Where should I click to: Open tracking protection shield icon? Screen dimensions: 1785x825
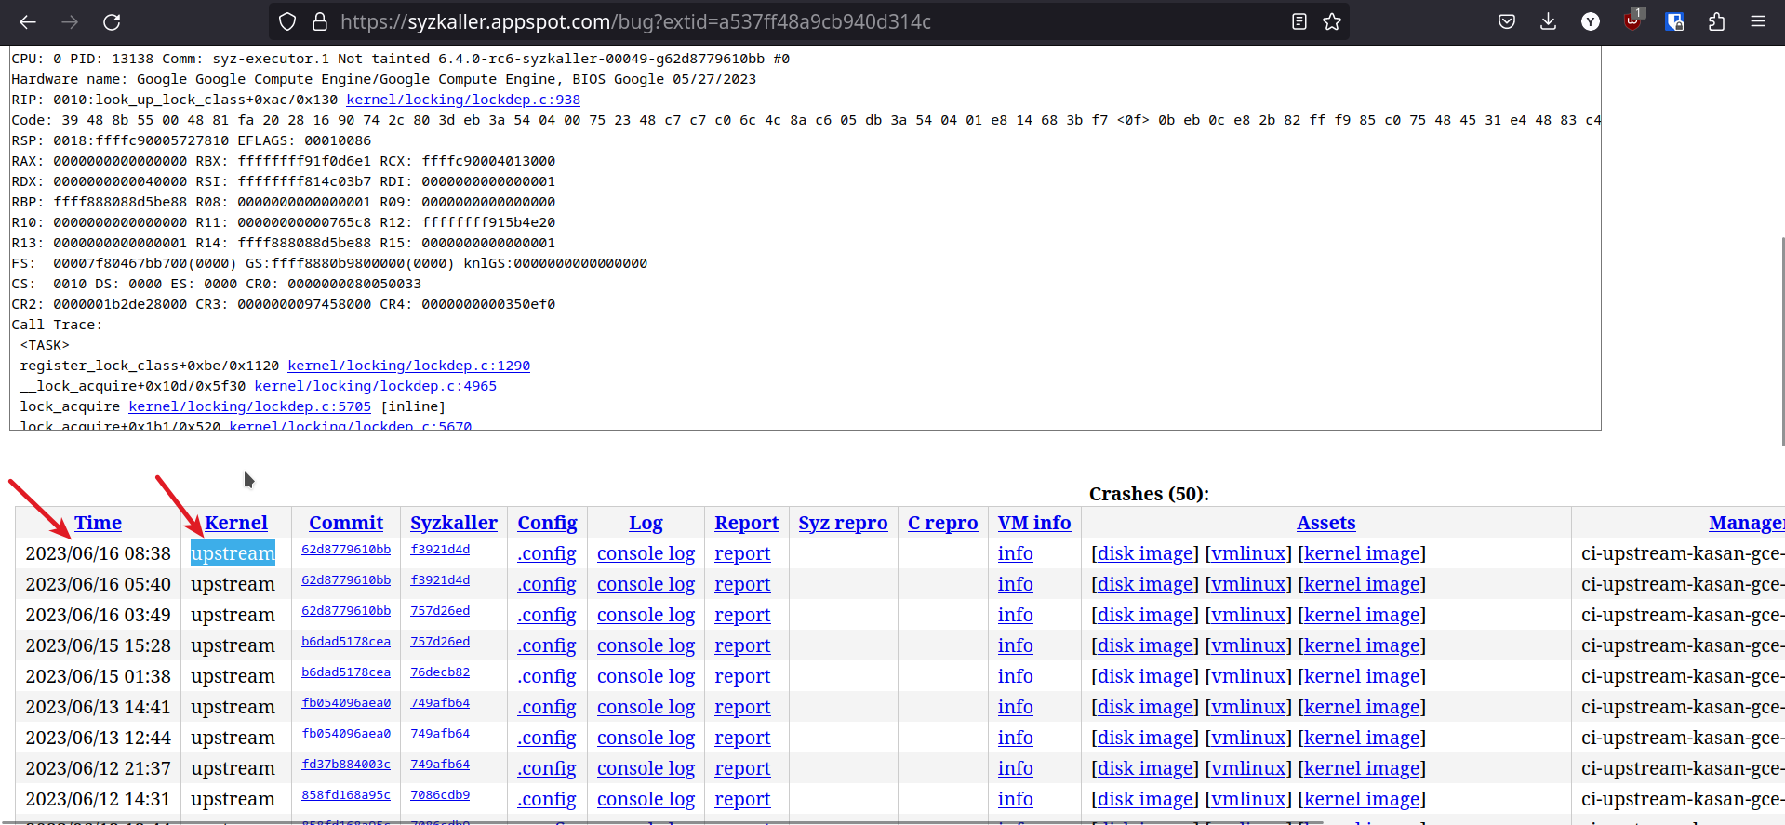pyautogui.click(x=287, y=21)
